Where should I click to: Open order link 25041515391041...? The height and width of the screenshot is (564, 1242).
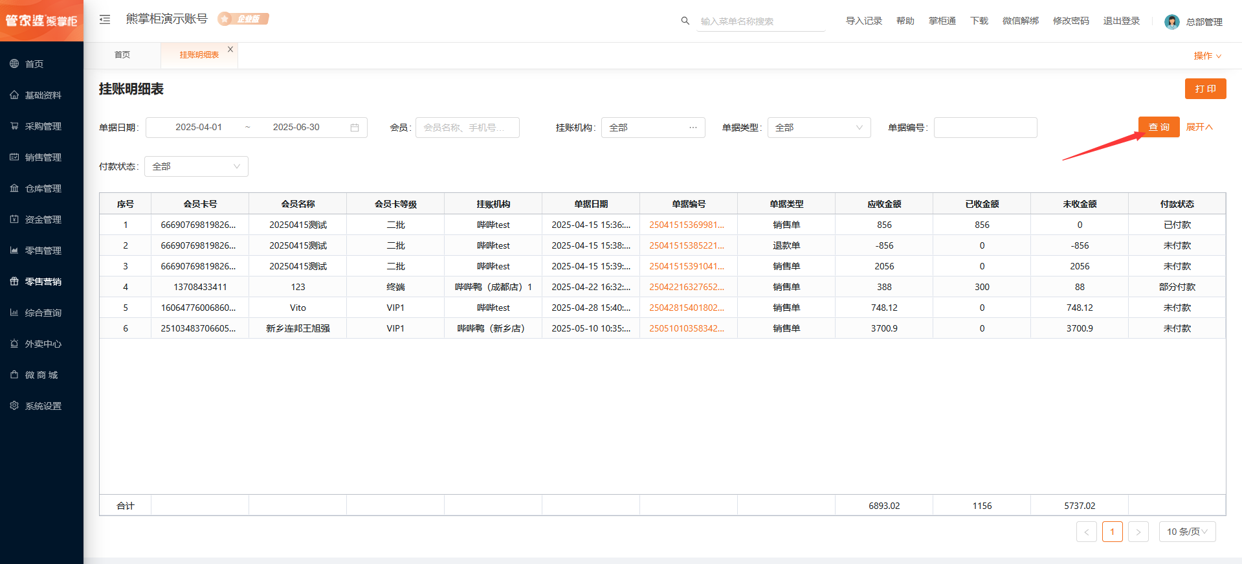[687, 266]
